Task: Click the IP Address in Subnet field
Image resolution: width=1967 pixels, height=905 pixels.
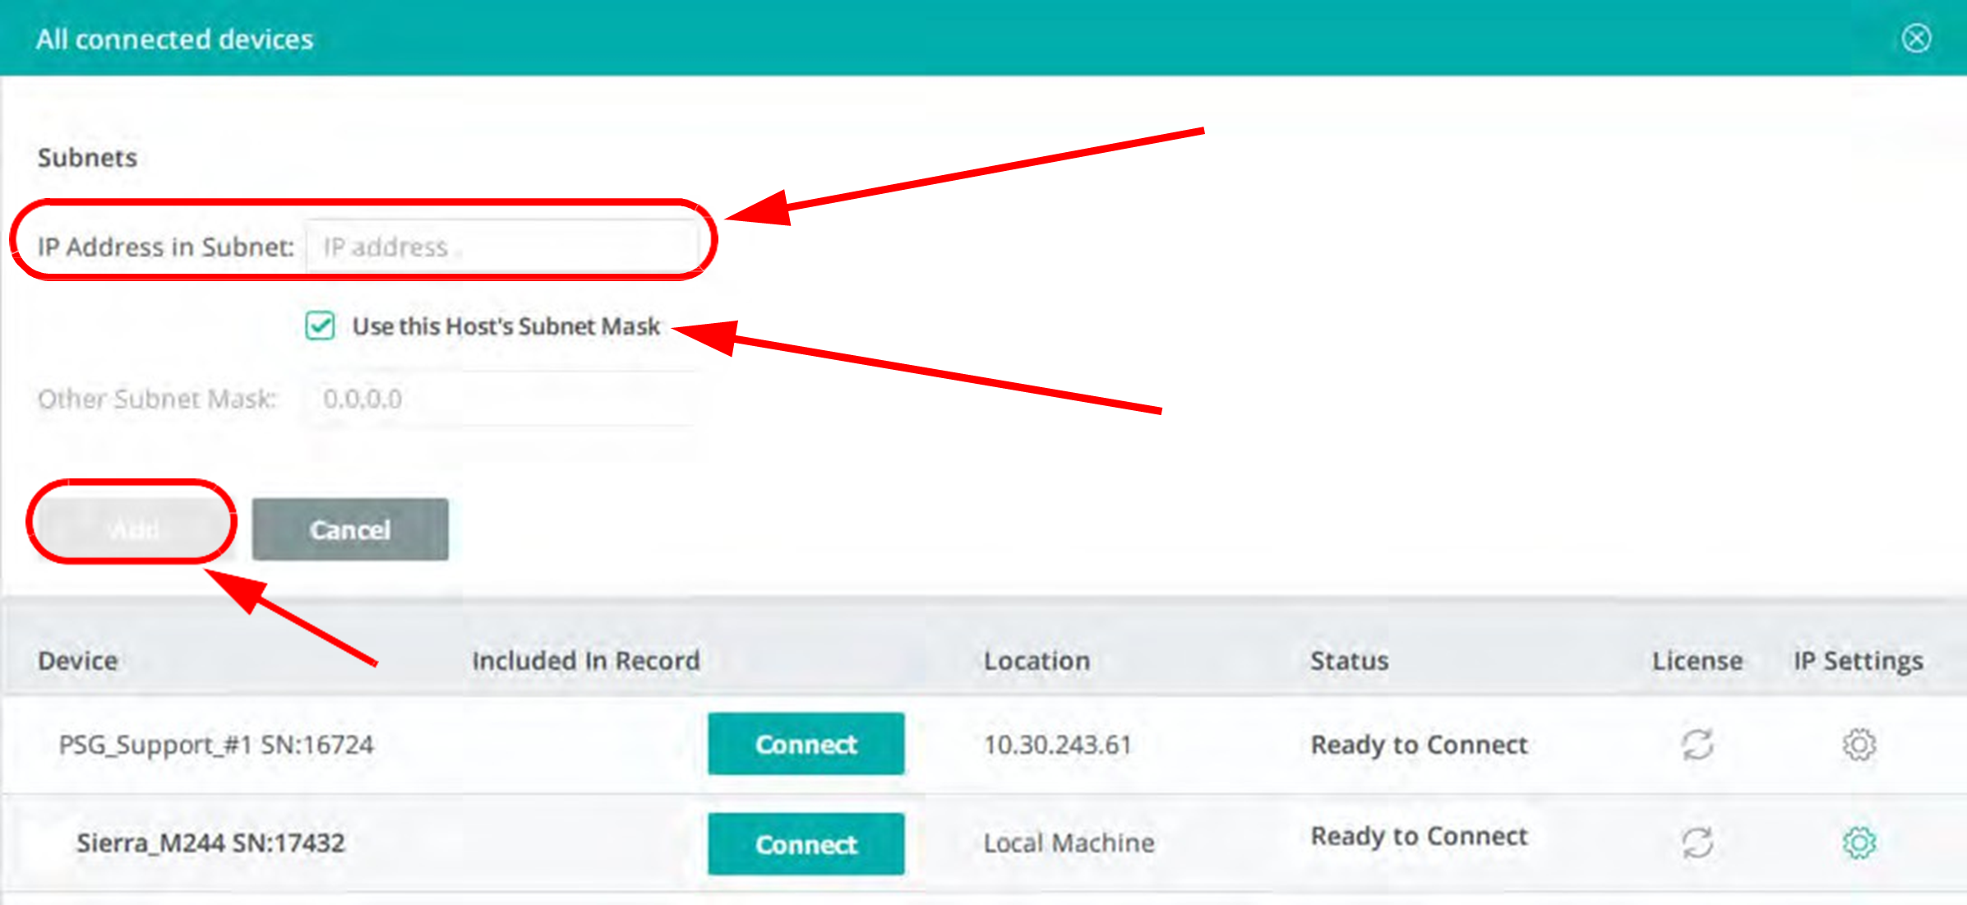Action: coord(502,246)
